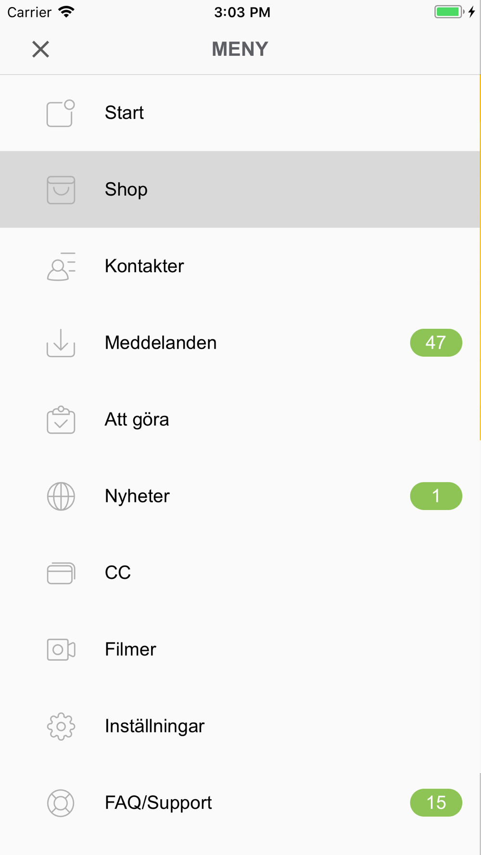Image resolution: width=481 pixels, height=855 pixels.
Task: Tap the Inställningar gear icon
Action: (x=61, y=726)
